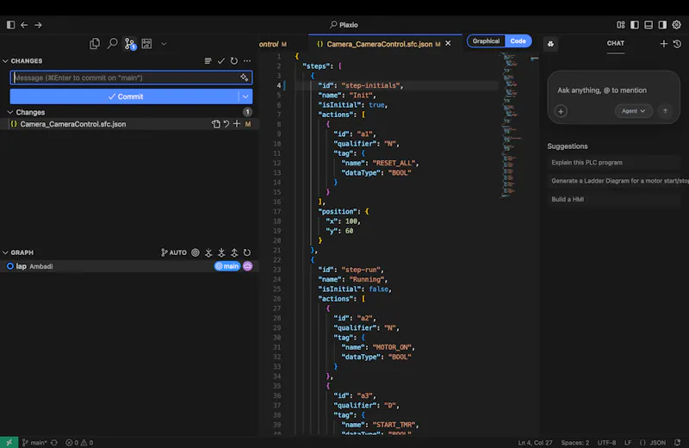Viewport: 689px width, 448px height.
Task: Open the customize layout icon
Action: click(620, 25)
